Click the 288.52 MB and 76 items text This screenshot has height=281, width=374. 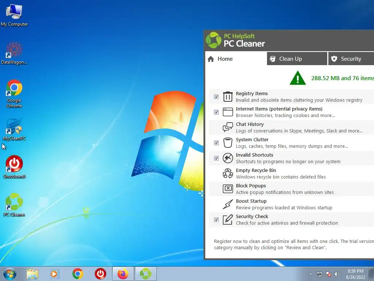(x=343, y=78)
